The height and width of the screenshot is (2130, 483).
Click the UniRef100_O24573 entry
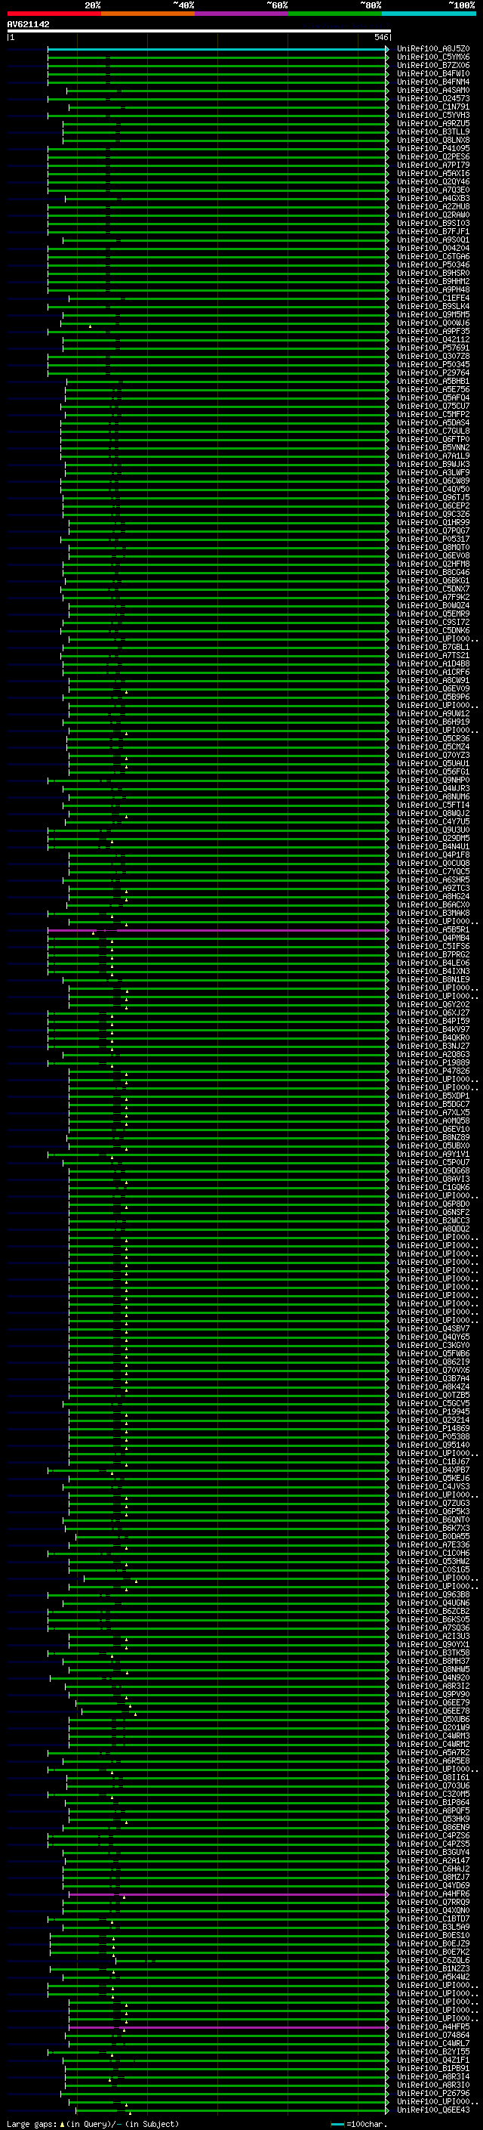coord(433,98)
